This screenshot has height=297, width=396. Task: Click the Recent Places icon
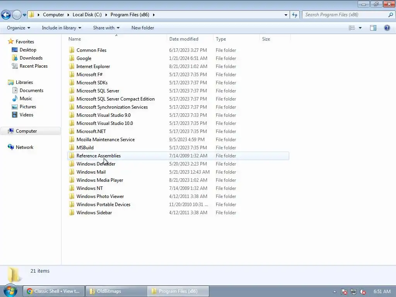tap(15, 66)
